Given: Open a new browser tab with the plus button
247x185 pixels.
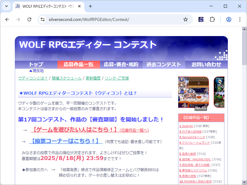Looking at the screenshot, I should (x=90, y=6).
